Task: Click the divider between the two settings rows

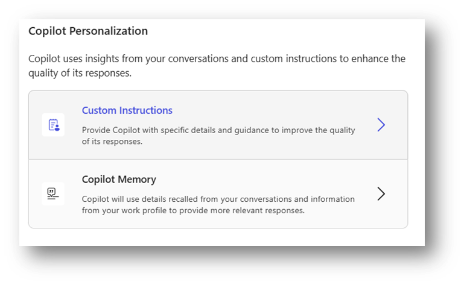Action: (x=218, y=159)
